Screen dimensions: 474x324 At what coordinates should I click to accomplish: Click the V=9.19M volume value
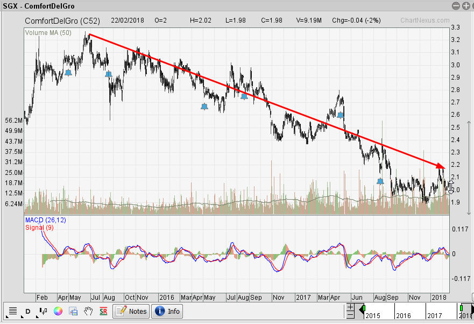[309, 20]
